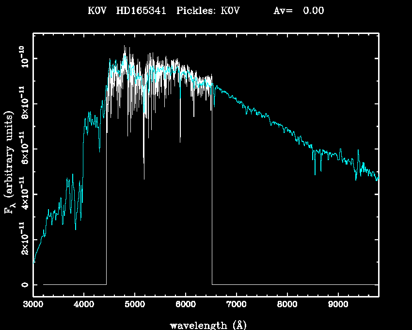
Task: Click the 6000 x-axis tick label
Action: click(186, 305)
